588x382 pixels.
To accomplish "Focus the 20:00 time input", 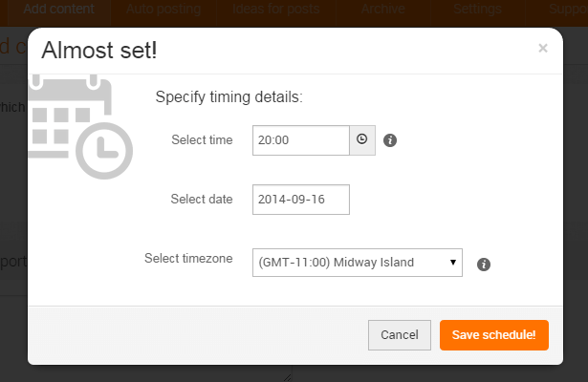I will coord(301,140).
